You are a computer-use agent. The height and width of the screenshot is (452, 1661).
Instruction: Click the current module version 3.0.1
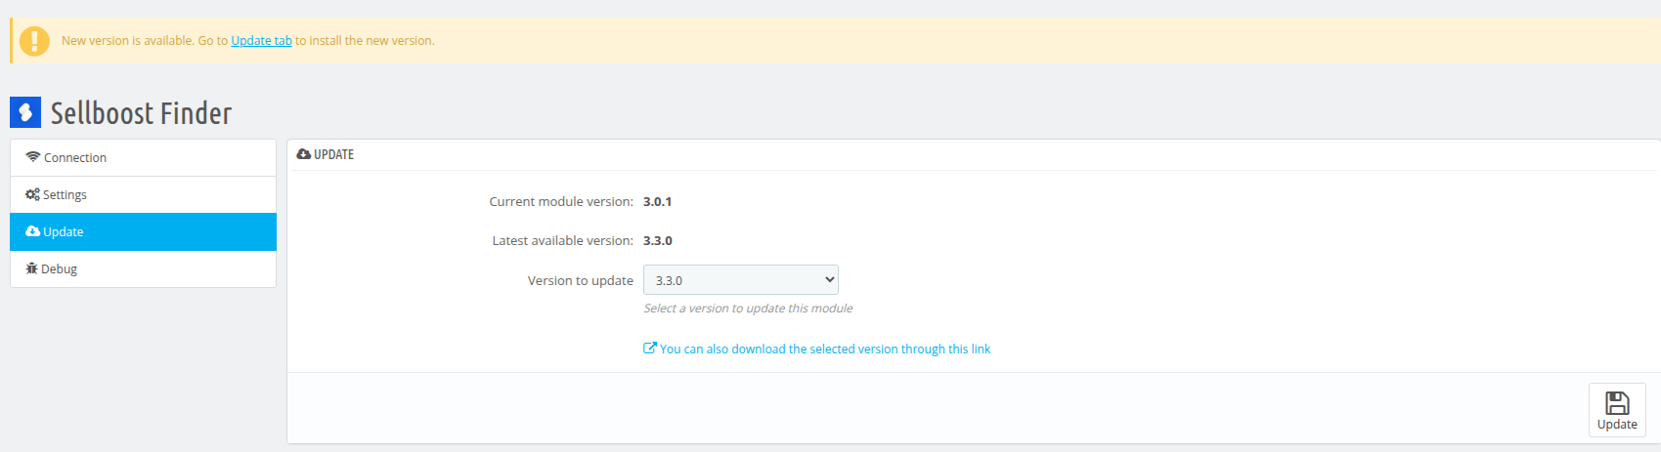click(x=657, y=202)
